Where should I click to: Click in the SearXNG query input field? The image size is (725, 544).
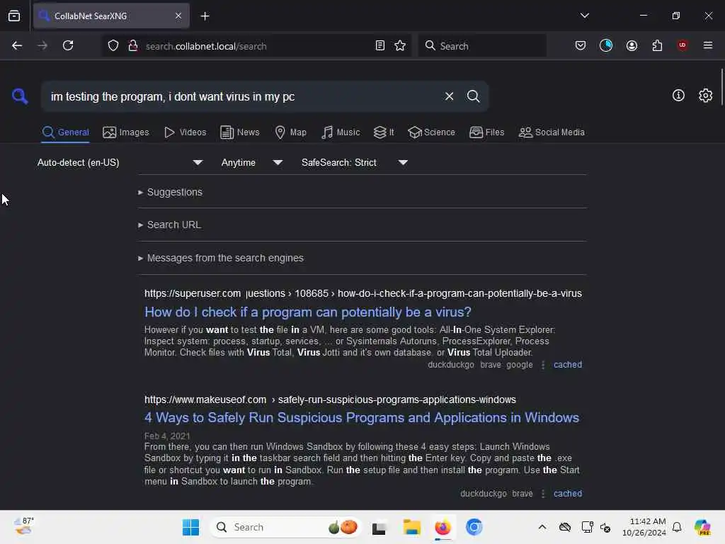click(243, 96)
